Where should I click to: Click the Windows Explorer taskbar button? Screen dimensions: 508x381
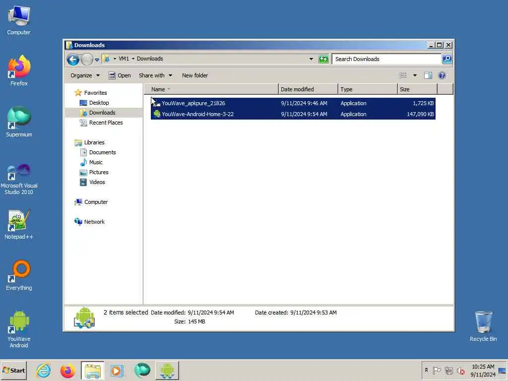pos(93,371)
